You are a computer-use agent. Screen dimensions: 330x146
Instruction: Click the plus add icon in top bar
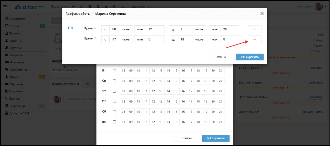click(x=73, y=7)
